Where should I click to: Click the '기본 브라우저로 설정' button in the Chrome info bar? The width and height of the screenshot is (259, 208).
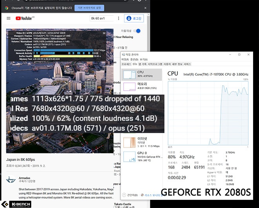[x=89, y=8]
